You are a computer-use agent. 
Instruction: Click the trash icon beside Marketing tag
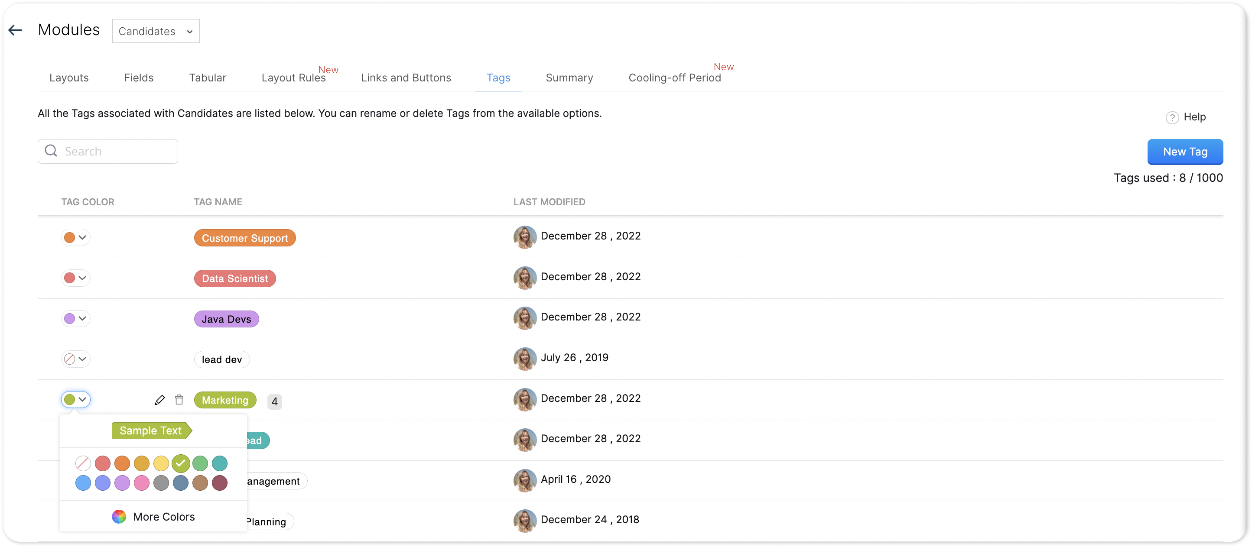click(x=179, y=400)
